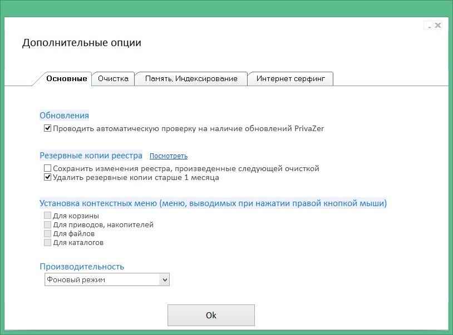Enable context menu for Корзины
Viewport: 453px width, 335px height.
47,216
